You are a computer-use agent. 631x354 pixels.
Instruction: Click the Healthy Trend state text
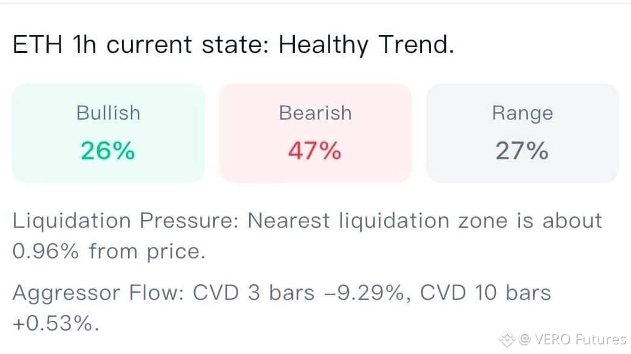pos(366,44)
